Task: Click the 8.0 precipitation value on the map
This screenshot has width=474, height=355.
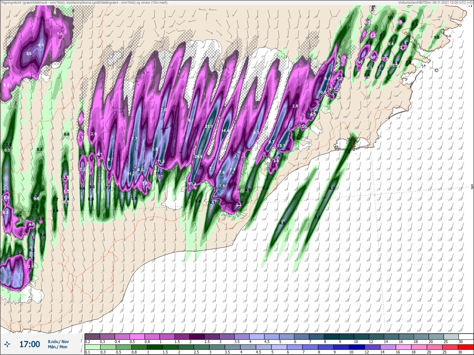Action: [x=91, y=199]
